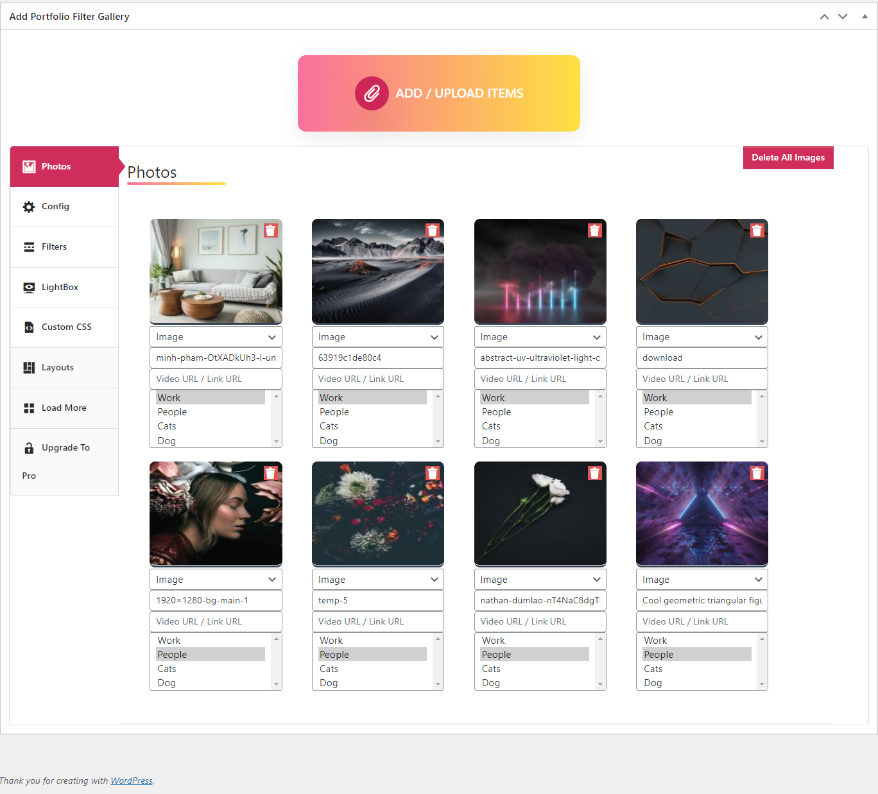Image resolution: width=878 pixels, height=794 pixels.
Task: Click the Config gear icon
Action: tap(29, 207)
